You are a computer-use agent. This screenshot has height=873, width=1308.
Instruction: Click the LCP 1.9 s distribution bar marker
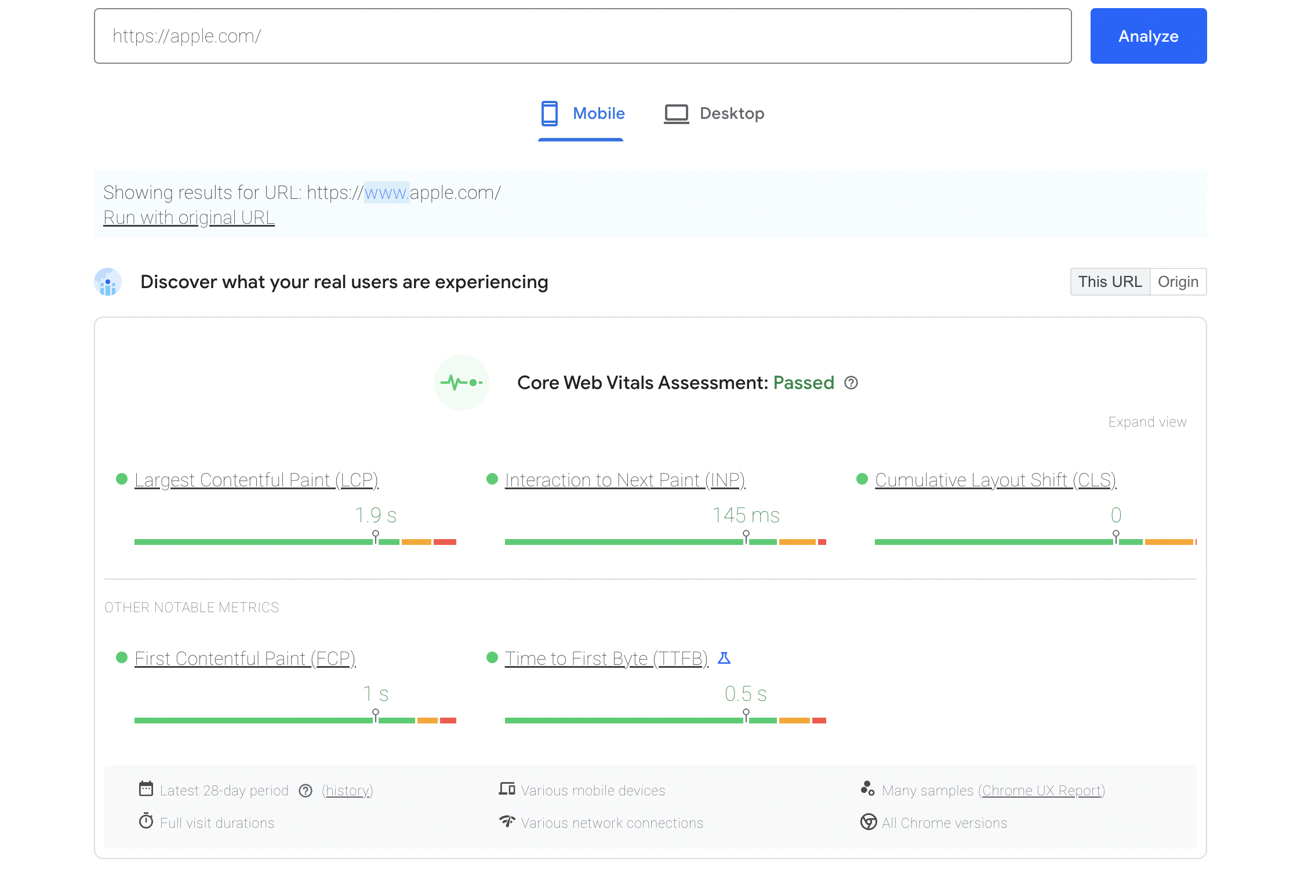tap(376, 537)
